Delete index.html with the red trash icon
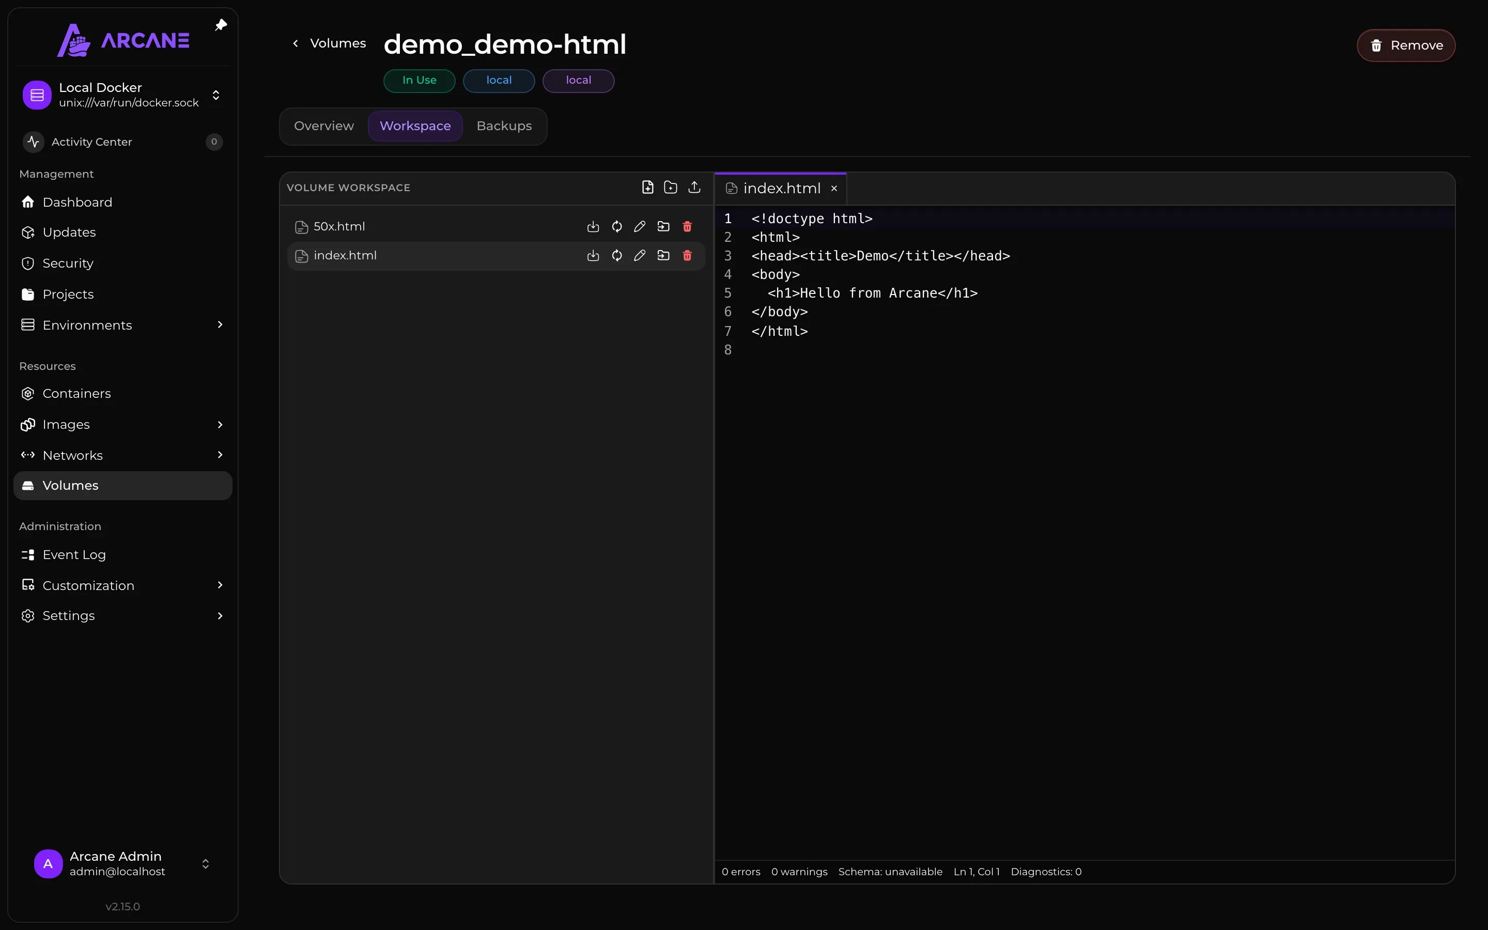Image resolution: width=1488 pixels, height=930 pixels. pyautogui.click(x=688, y=256)
